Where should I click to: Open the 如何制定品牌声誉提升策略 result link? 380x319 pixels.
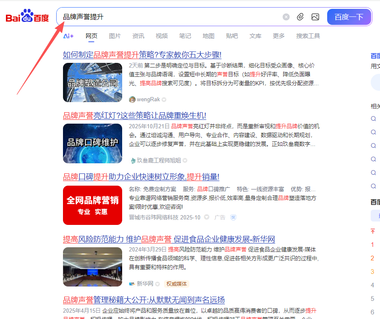142,55
